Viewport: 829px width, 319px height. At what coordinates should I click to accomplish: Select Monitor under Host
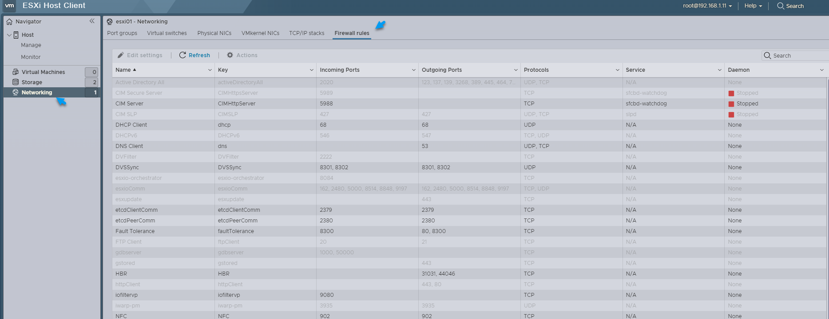pyautogui.click(x=31, y=57)
